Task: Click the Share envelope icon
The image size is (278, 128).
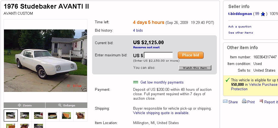Action: pyautogui.click(x=225, y=102)
